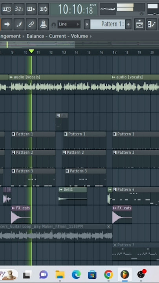Click the Volume breadcrumb in playlist title
The width and height of the screenshot is (159, 283).
pyautogui.click(x=79, y=36)
